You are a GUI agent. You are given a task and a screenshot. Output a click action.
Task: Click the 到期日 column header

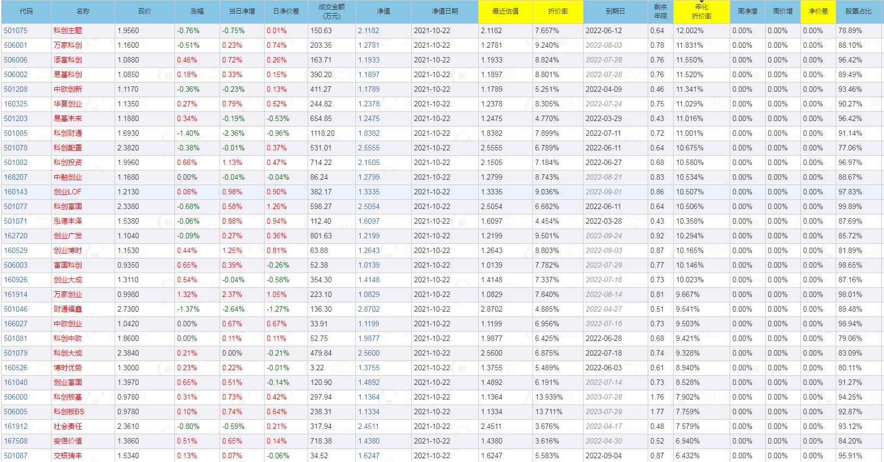pyautogui.click(x=615, y=11)
